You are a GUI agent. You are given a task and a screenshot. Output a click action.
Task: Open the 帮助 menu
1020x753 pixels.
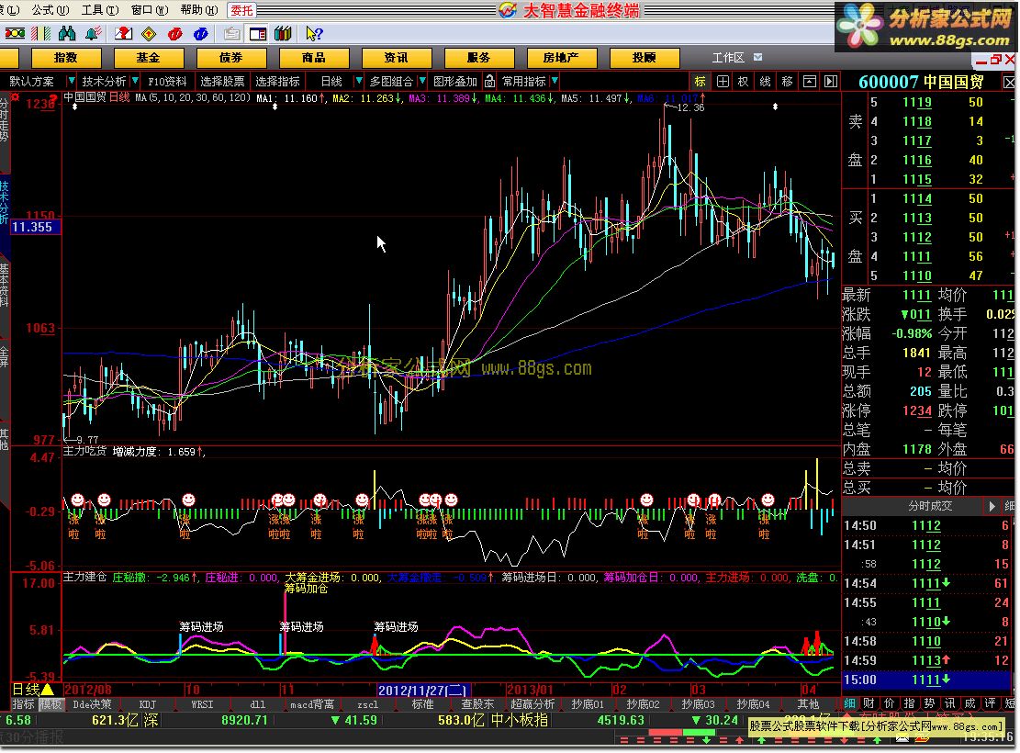pos(199,10)
